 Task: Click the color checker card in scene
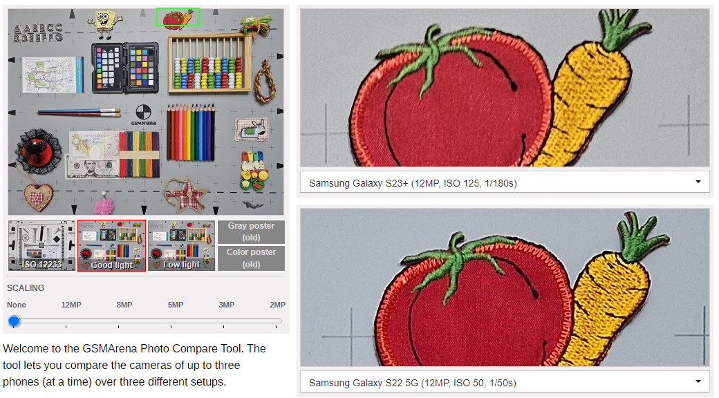tap(125, 68)
